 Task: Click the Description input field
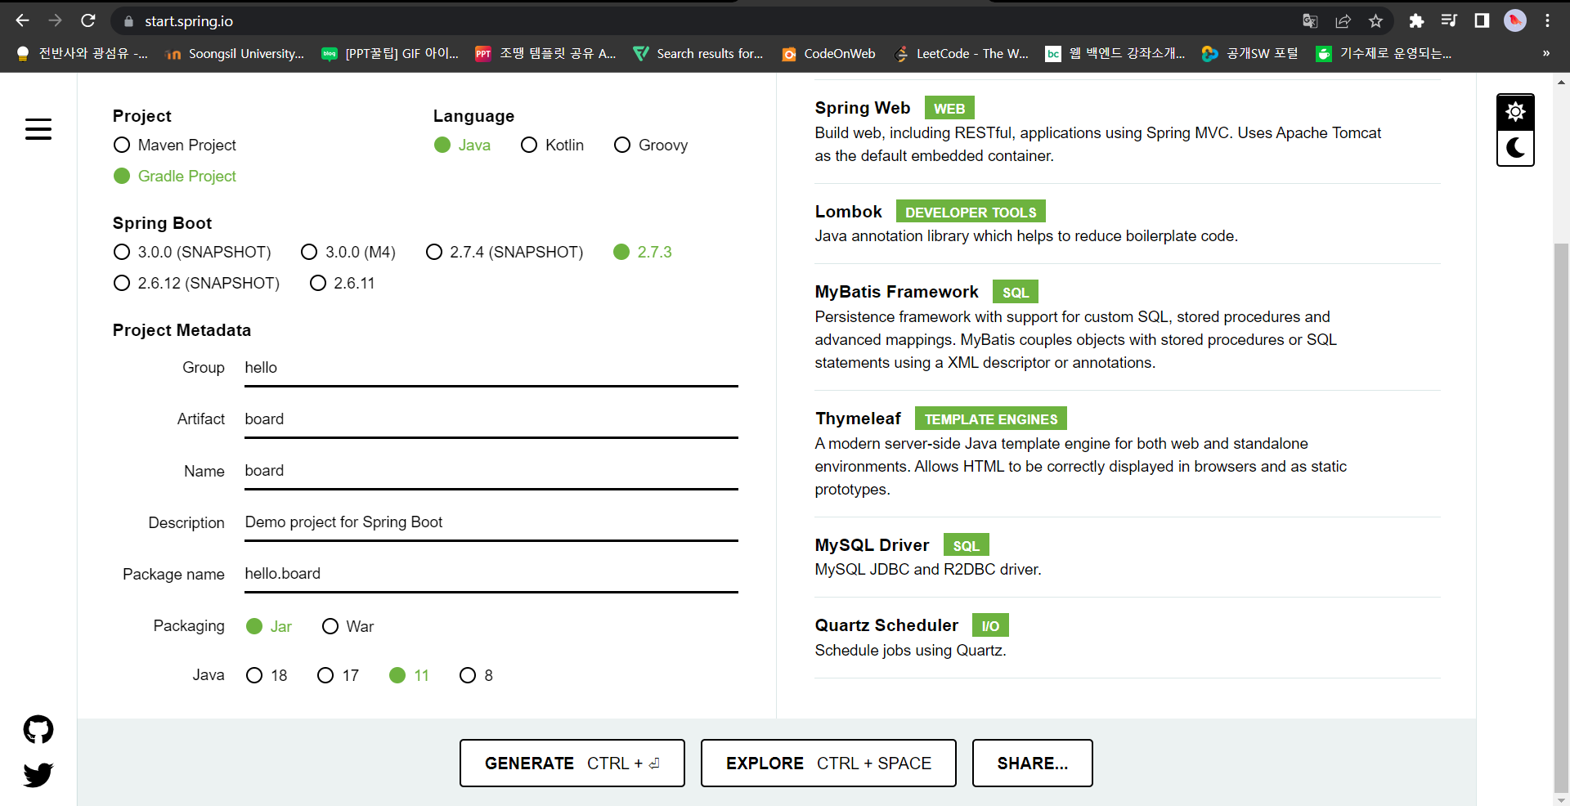(491, 522)
